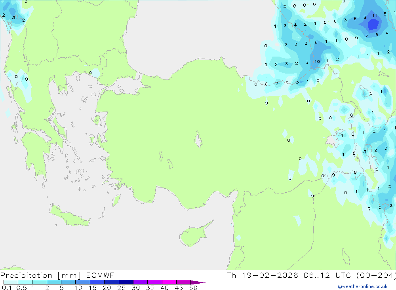Click the 45 legend scale label
The width and height of the screenshot is (396, 290).
(x=179, y=288)
